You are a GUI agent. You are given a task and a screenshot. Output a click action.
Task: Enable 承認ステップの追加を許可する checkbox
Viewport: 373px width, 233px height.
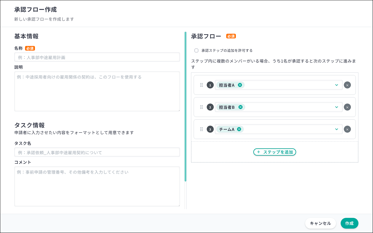point(196,50)
